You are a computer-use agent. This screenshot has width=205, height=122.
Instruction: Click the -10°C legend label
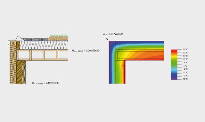point(185,79)
